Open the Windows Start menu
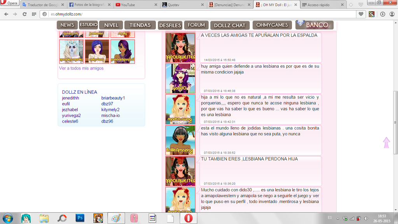Viewport: 398px width, 224px height. pos(7,218)
